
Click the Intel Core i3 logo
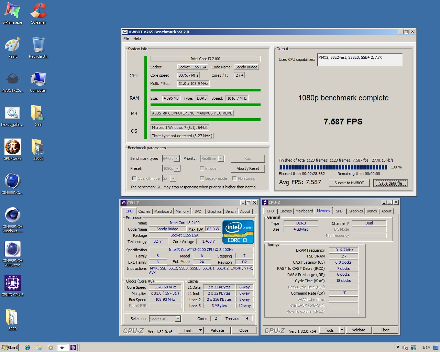click(238, 232)
